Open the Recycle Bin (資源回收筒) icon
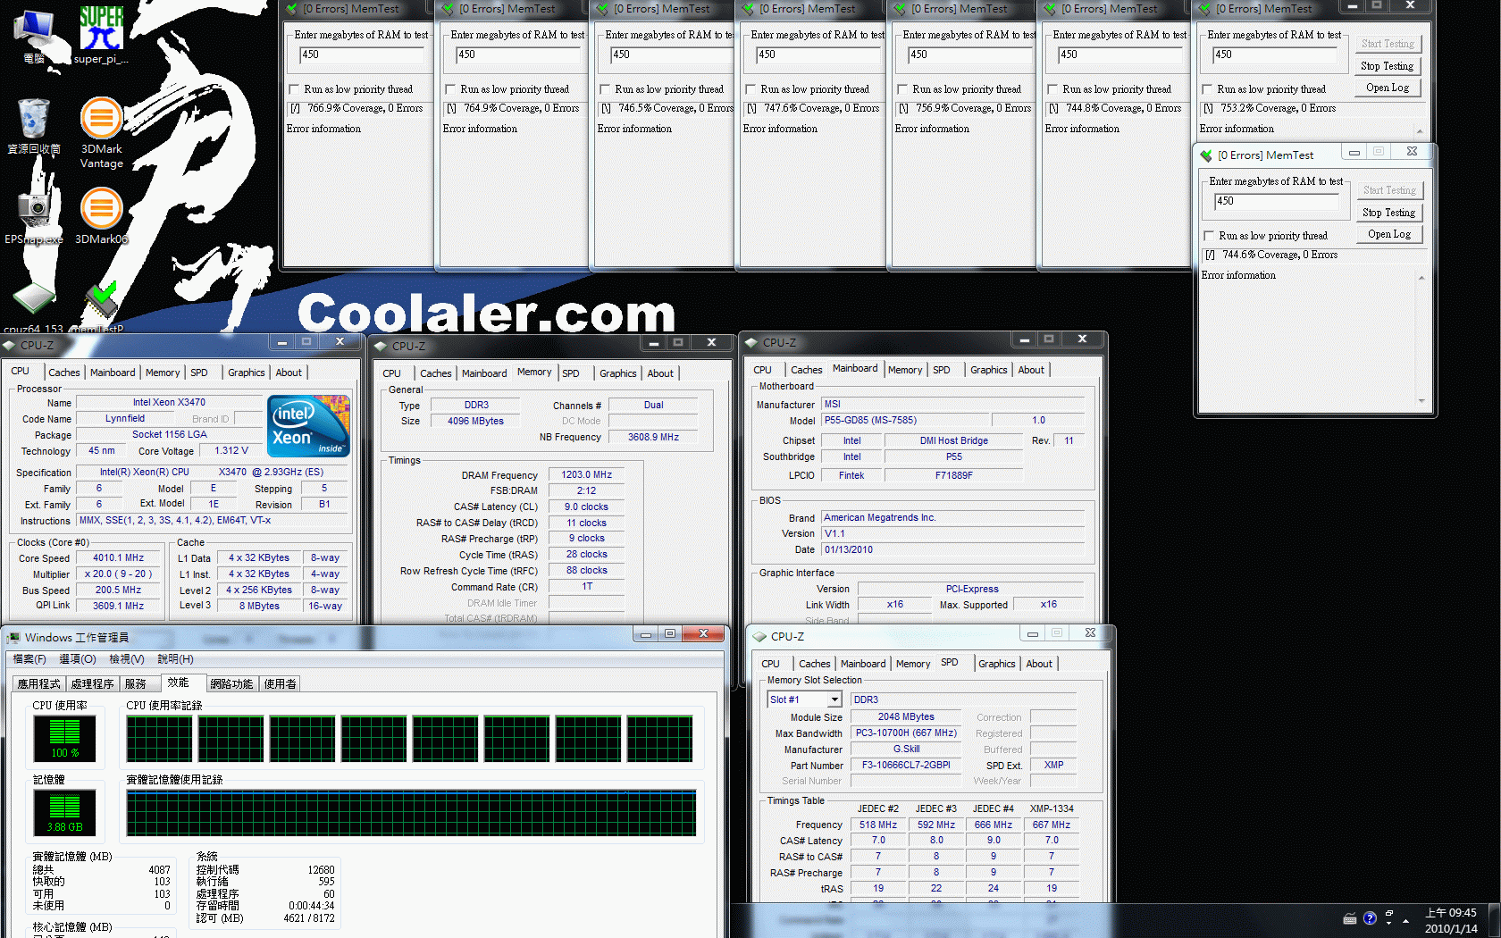This screenshot has height=938, width=1501. pyautogui.click(x=34, y=125)
